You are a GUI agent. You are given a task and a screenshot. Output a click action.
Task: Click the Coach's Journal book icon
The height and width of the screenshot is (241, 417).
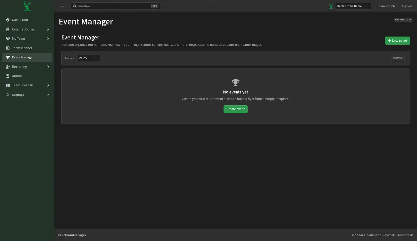click(x=8, y=29)
